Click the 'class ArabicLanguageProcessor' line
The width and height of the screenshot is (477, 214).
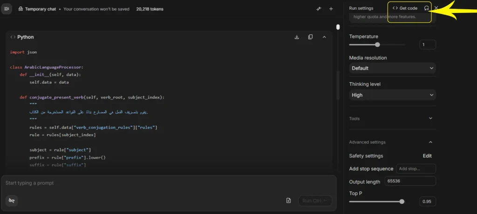47,67
